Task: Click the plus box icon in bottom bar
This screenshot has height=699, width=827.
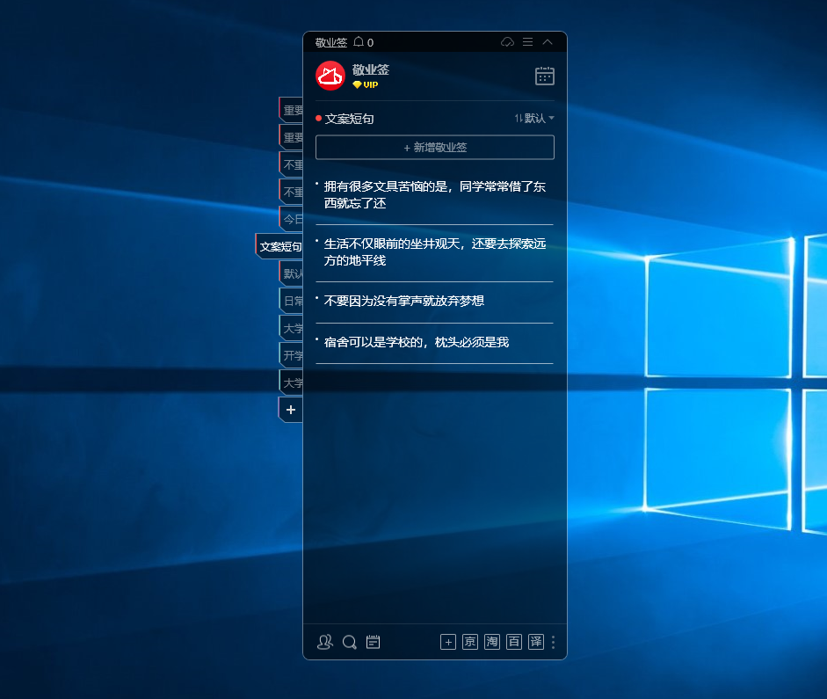Action: coord(448,643)
